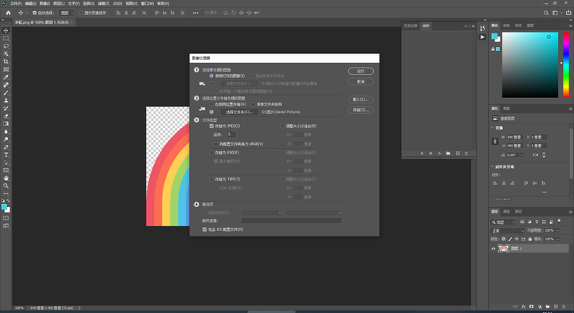574x313 pixels.
Task: Click the new set folder icon in the Actions panel
Action: point(448,153)
